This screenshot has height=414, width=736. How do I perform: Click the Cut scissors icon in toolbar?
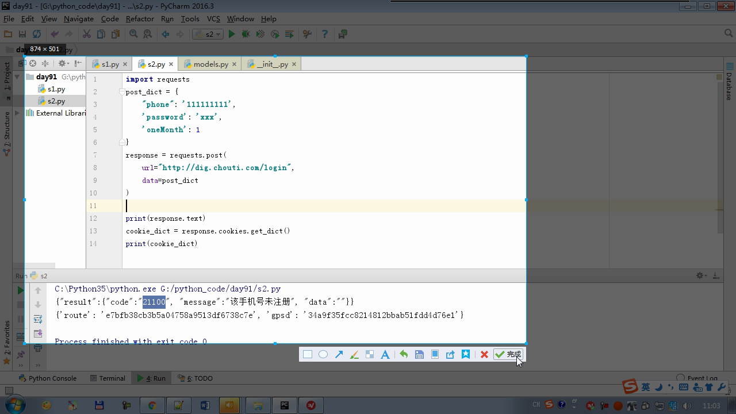click(x=87, y=34)
